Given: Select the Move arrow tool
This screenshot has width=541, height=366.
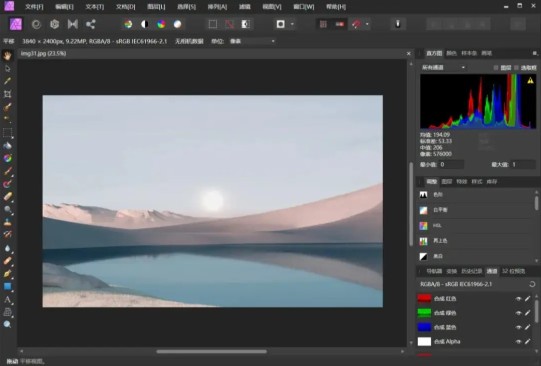Looking at the screenshot, I should 8,69.
